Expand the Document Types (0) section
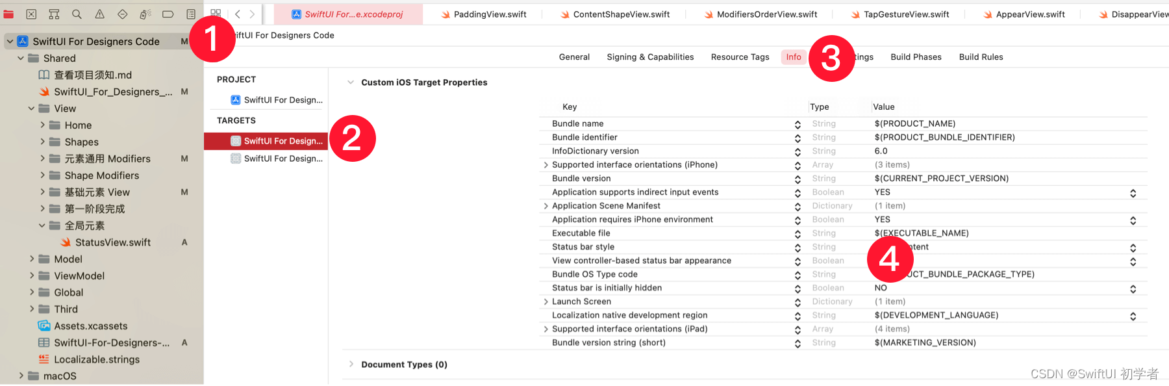The width and height of the screenshot is (1169, 386). [351, 364]
